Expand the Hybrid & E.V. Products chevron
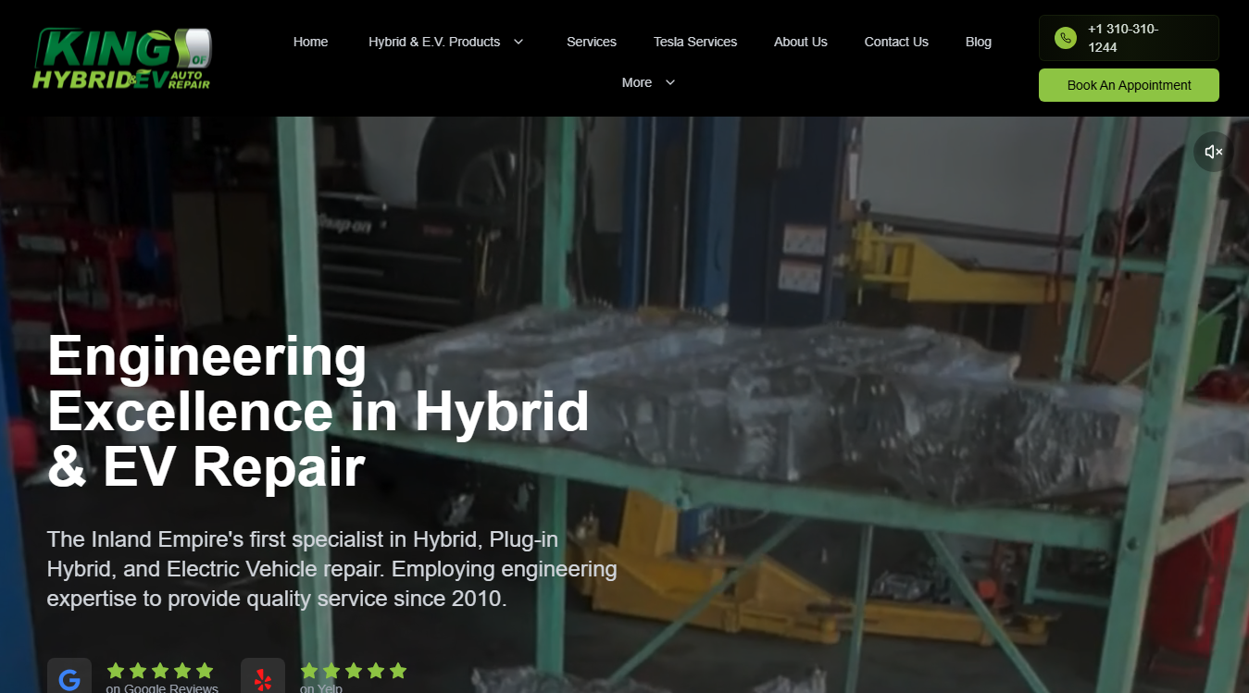 tap(518, 42)
